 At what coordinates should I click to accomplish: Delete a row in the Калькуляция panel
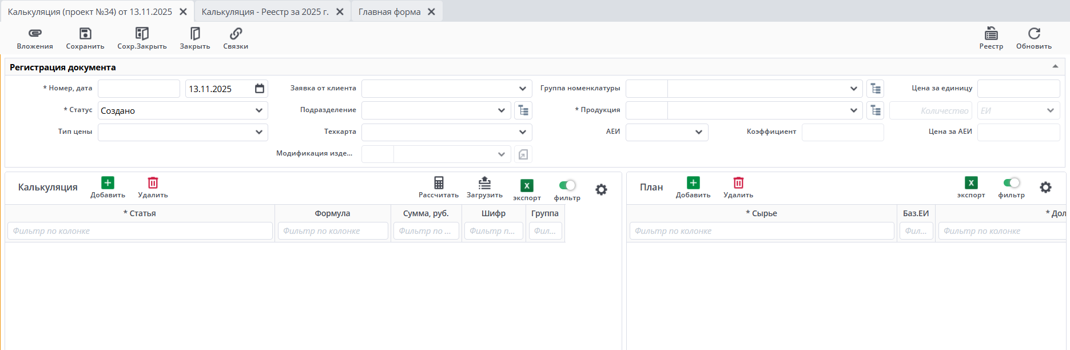point(153,183)
